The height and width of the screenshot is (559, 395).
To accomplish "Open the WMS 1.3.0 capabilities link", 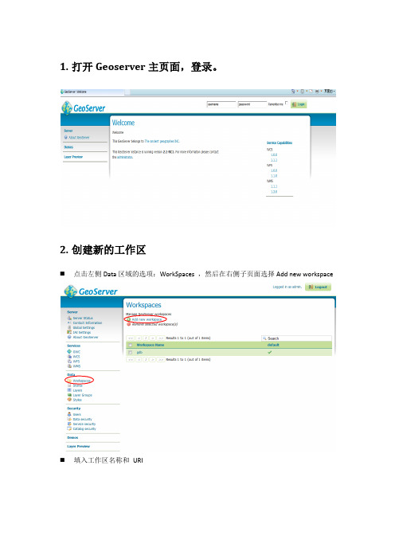I will point(274,192).
